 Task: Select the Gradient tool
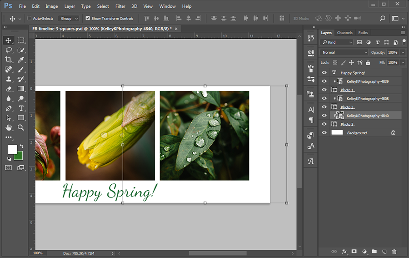pos(21,89)
